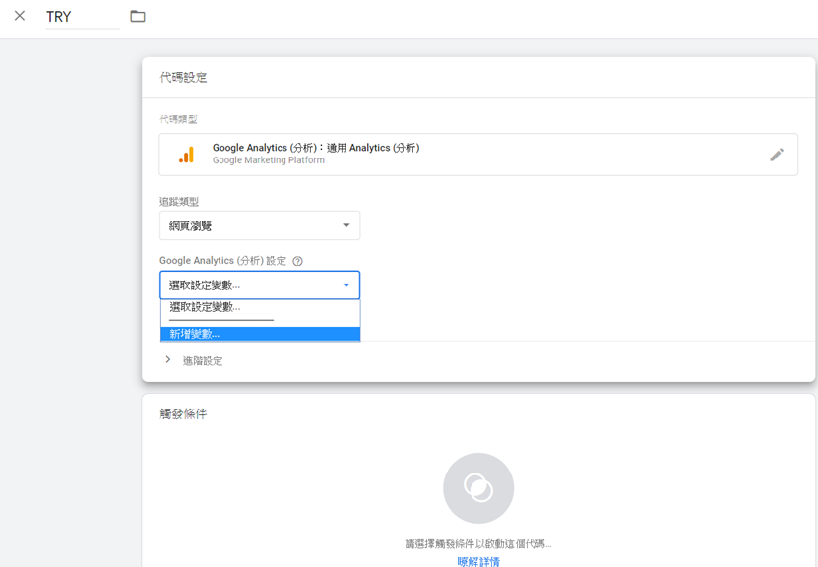Viewport: 818px width, 567px height.
Task: Collapse the 選取設定變數 settings variable dropdown
Action: 260,284
